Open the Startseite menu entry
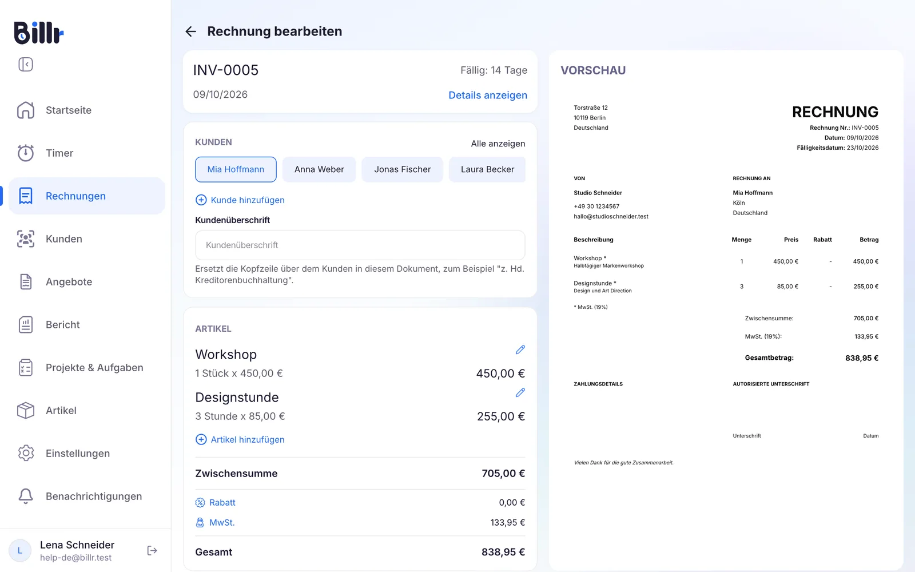Viewport: 915px width, 572px height. coord(87,110)
